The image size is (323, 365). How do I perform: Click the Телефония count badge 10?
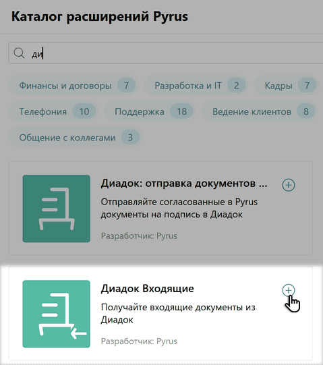(x=84, y=111)
